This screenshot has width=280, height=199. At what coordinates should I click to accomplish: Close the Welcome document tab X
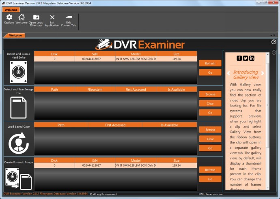click(274, 35)
